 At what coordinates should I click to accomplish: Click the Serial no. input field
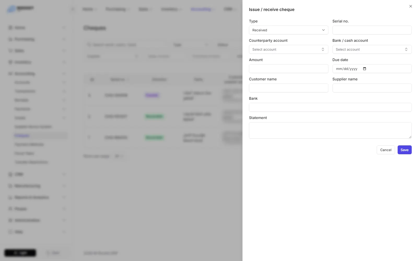(x=372, y=30)
